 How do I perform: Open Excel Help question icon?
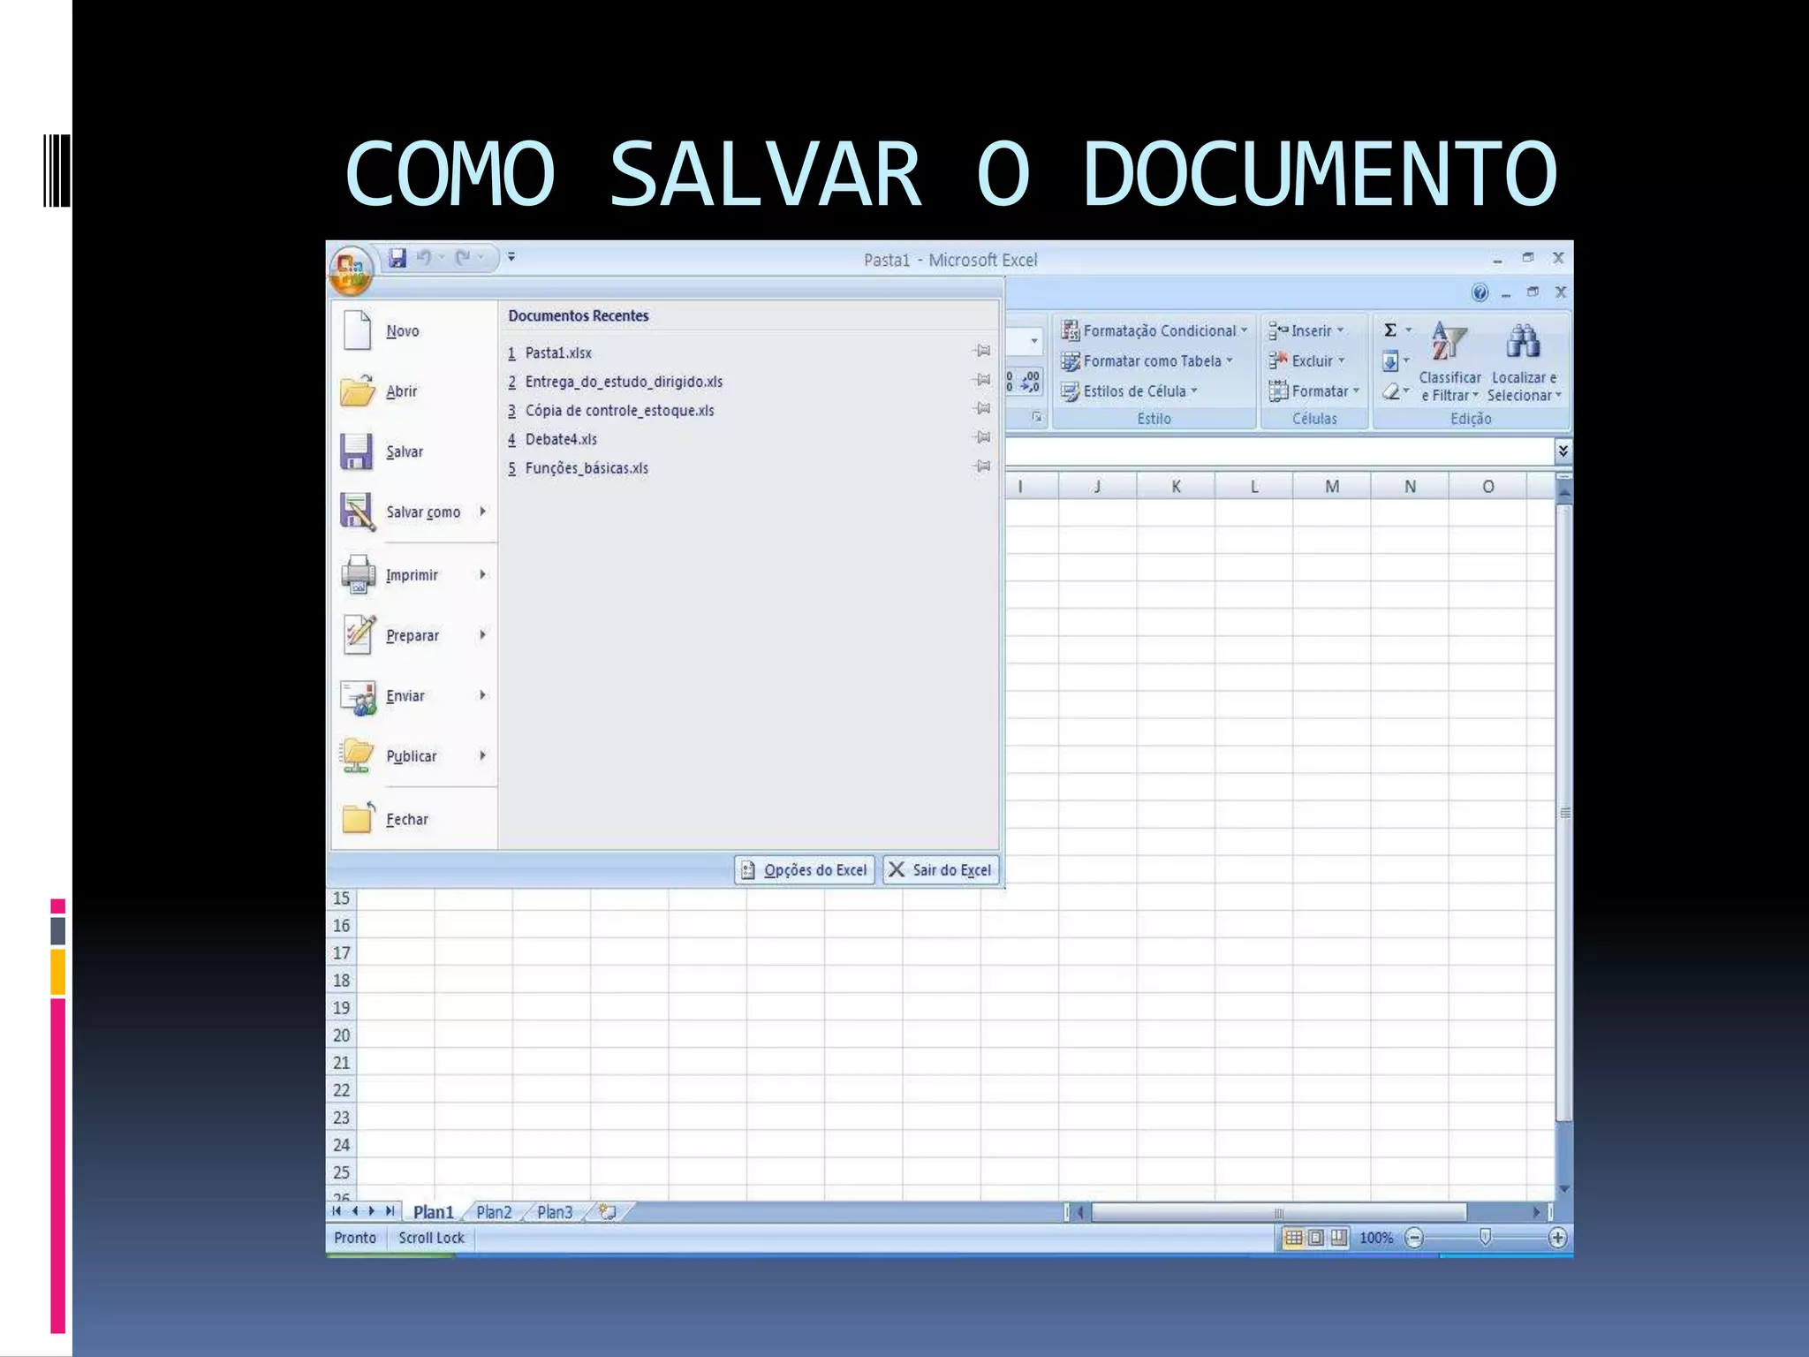click(1480, 292)
